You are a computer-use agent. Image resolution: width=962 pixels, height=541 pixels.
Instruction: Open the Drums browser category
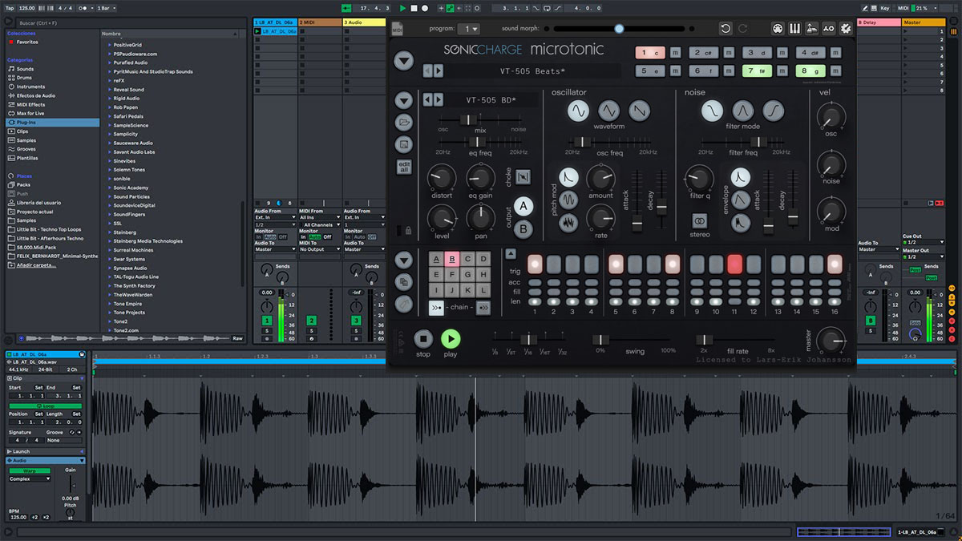pyautogui.click(x=26, y=78)
